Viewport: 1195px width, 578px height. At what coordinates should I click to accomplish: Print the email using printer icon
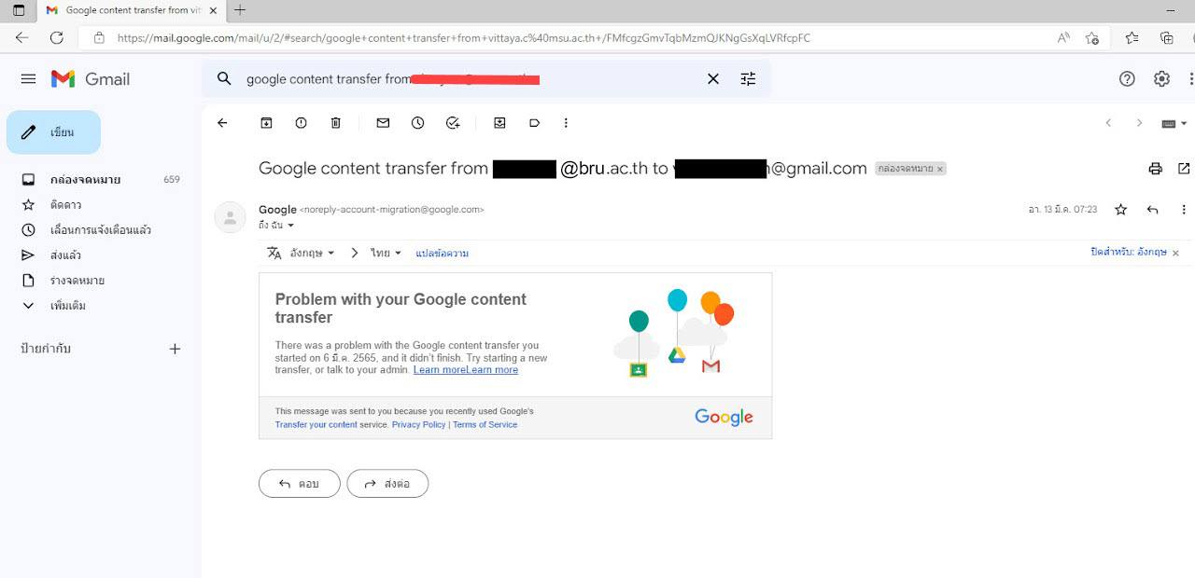1156,169
